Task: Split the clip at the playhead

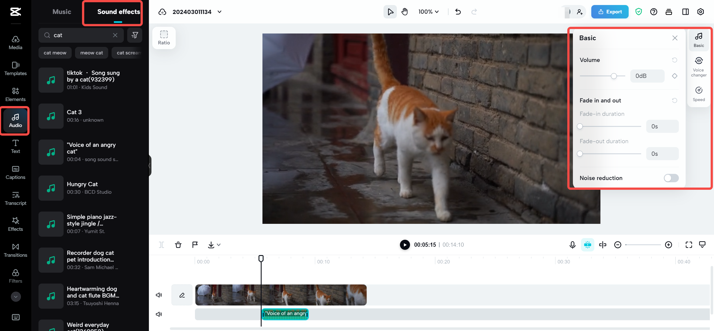Action: point(161,244)
